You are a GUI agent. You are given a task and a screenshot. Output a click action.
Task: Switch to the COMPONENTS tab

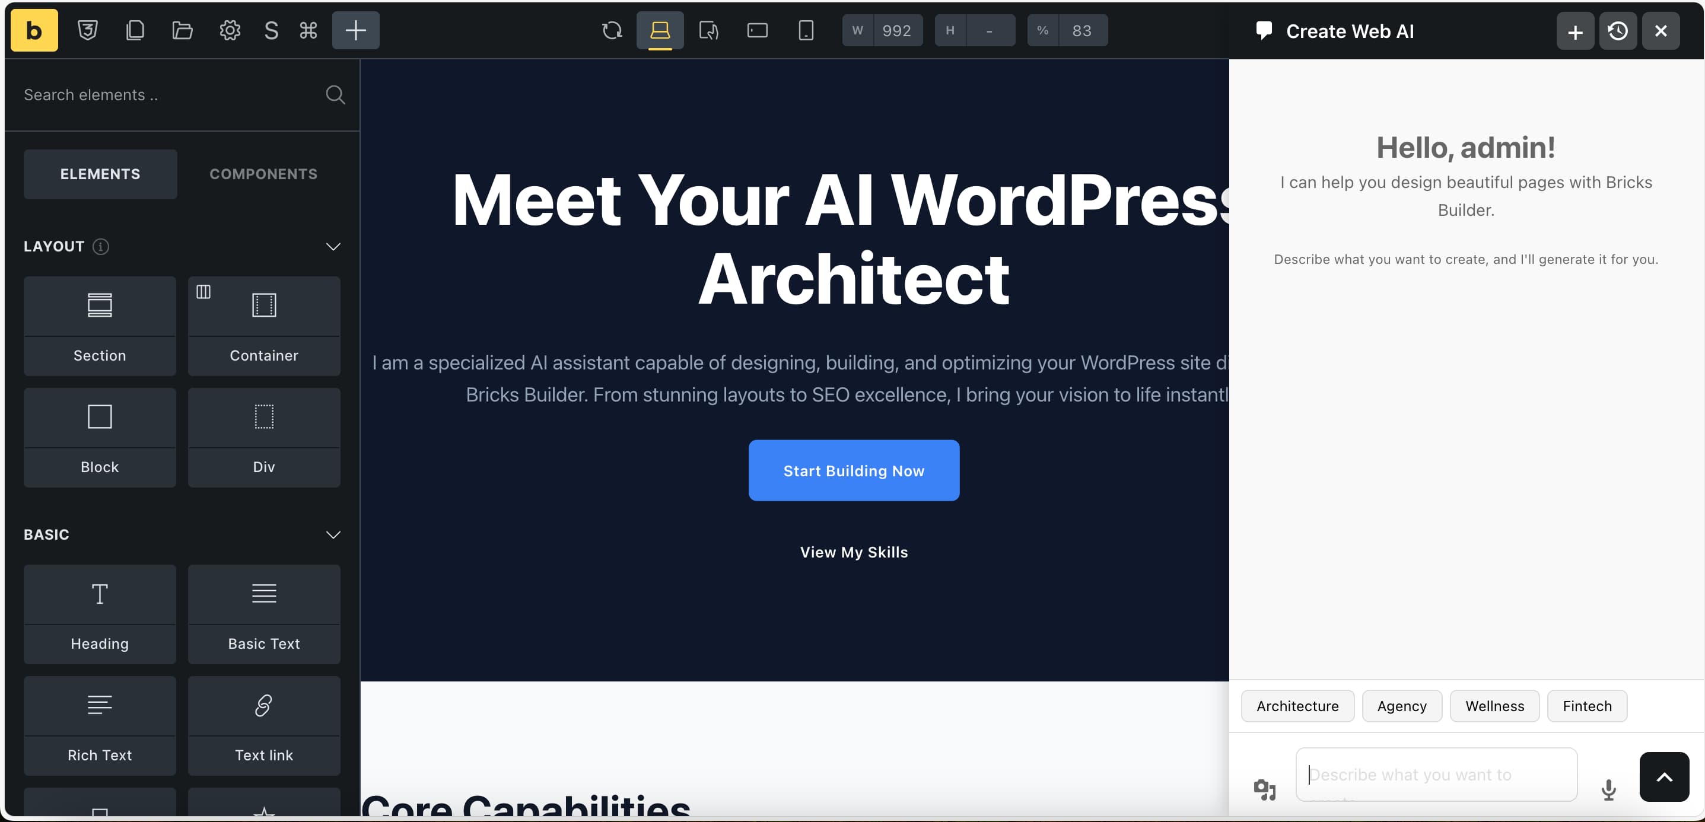[263, 174]
